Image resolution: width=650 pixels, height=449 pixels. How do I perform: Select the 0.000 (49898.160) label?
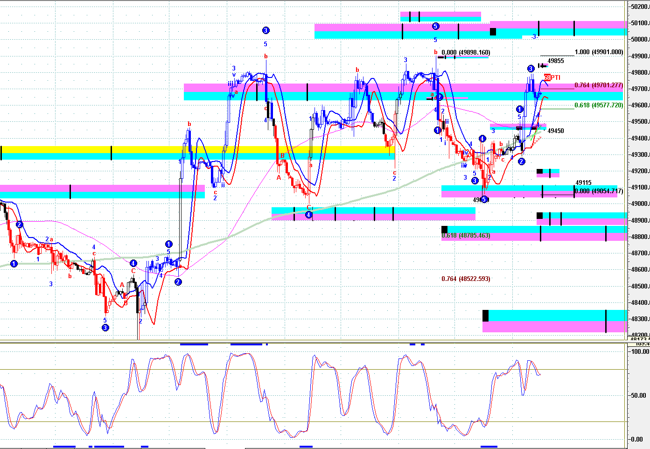coord(466,53)
